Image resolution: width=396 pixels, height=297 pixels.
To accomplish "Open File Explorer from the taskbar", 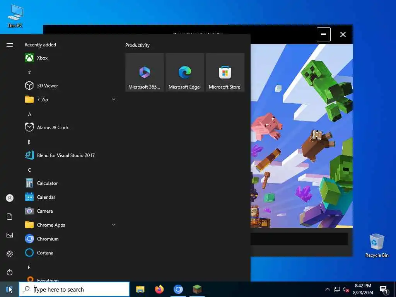I will (x=140, y=289).
